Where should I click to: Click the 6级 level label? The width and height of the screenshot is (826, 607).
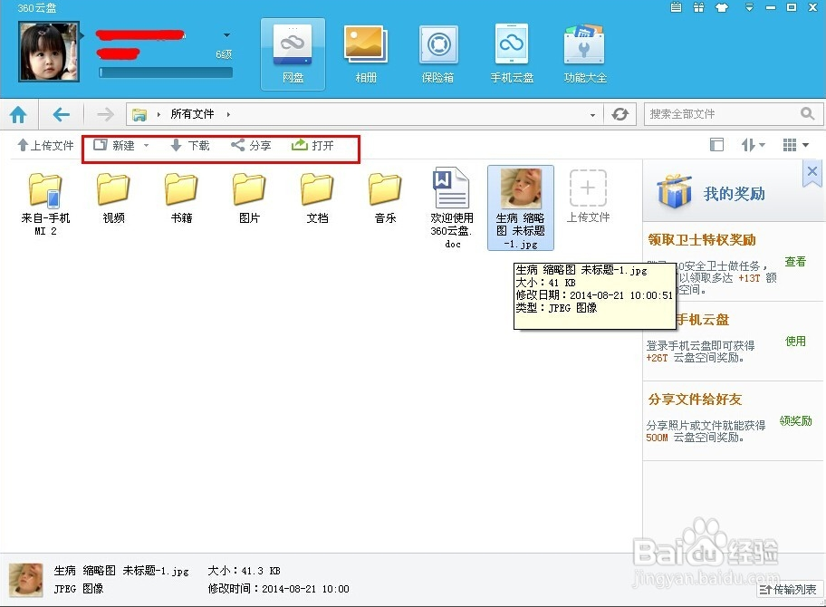pos(224,54)
